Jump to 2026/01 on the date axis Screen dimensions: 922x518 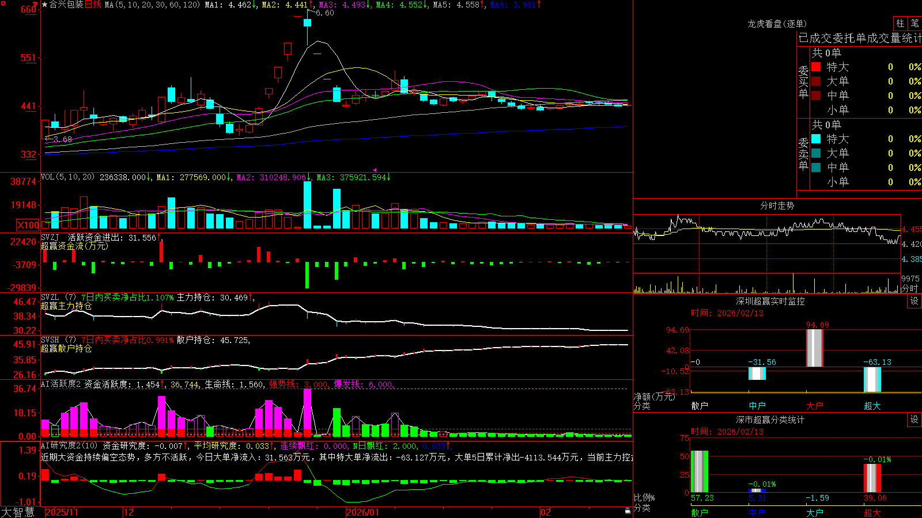(362, 512)
